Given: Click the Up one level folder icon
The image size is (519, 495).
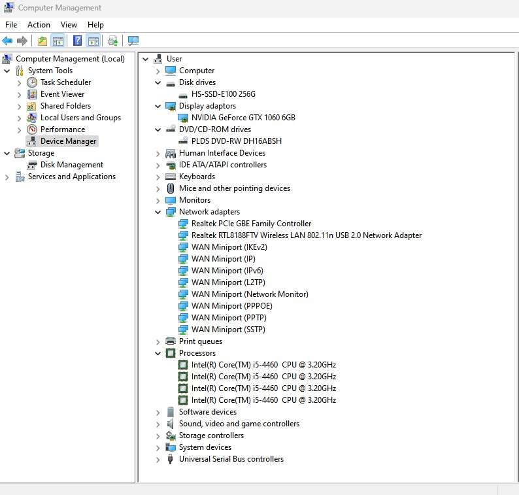Looking at the screenshot, I should [42, 41].
